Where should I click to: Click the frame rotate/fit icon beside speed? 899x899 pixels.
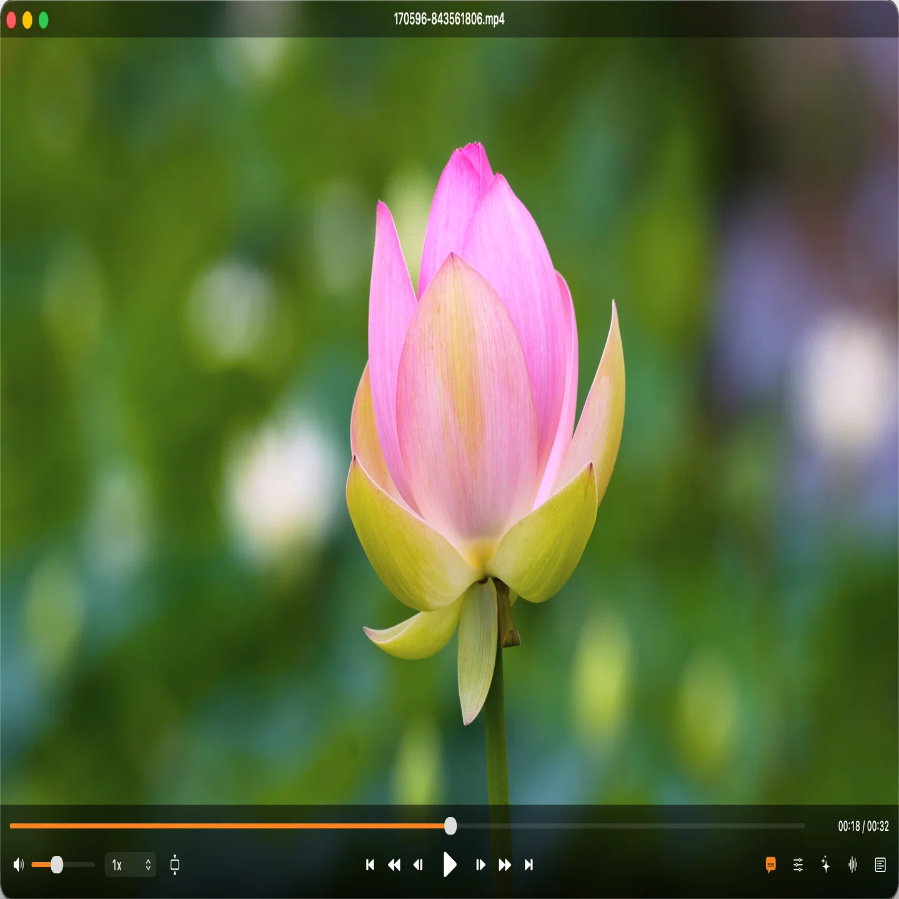(x=175, y=865)
